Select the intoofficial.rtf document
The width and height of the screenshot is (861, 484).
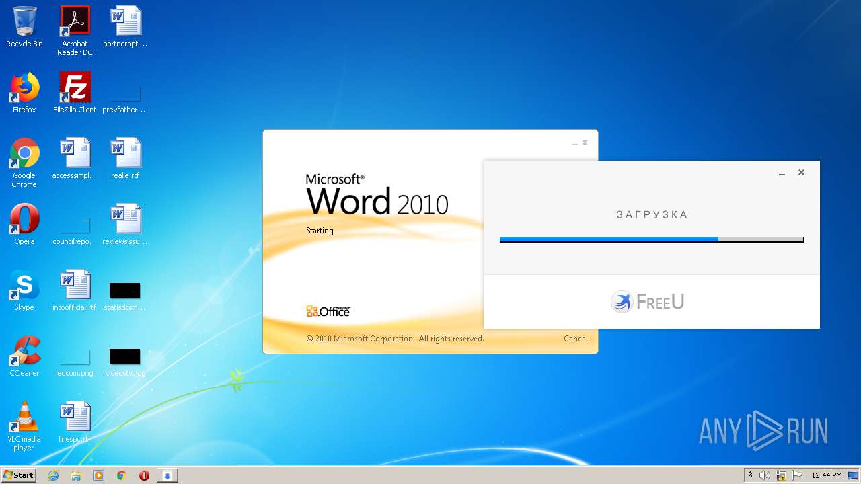[75, 290]
